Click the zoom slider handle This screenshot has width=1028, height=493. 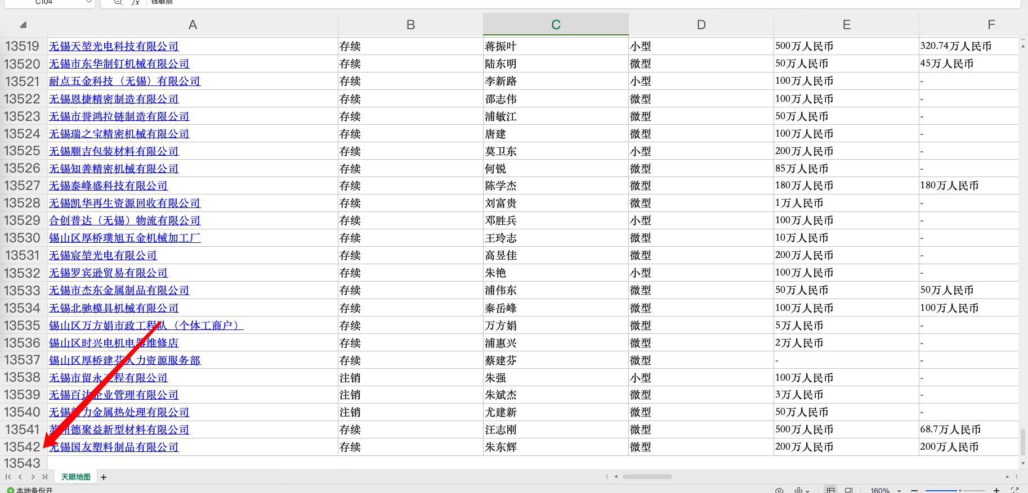(960, 490)
